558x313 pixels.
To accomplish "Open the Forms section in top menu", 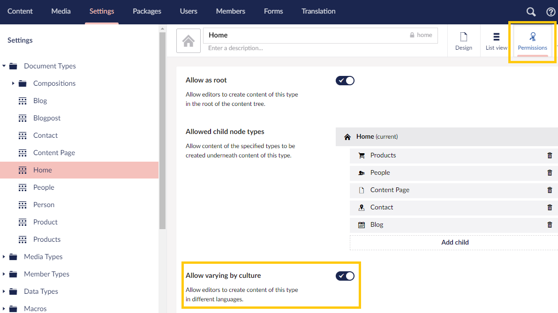I will coord(273,11).
